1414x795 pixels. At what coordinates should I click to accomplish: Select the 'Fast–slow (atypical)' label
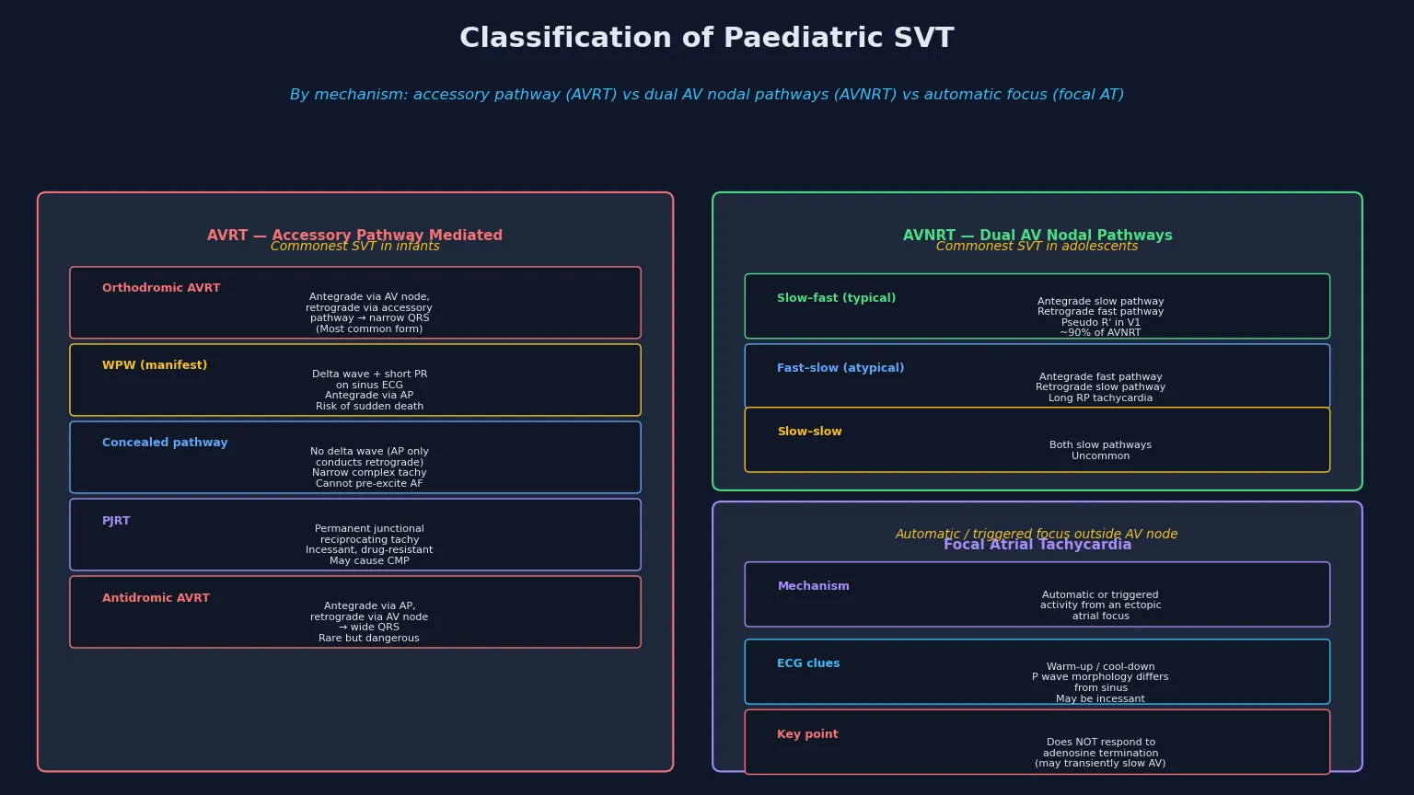[840, 368]
